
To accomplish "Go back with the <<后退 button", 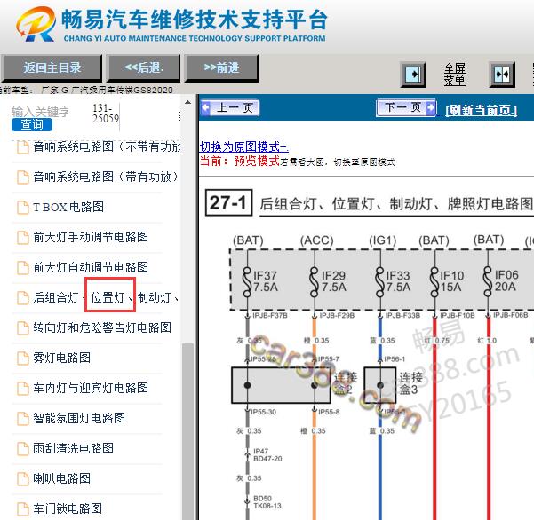I will pyautogui.click(x=144, y=67).
